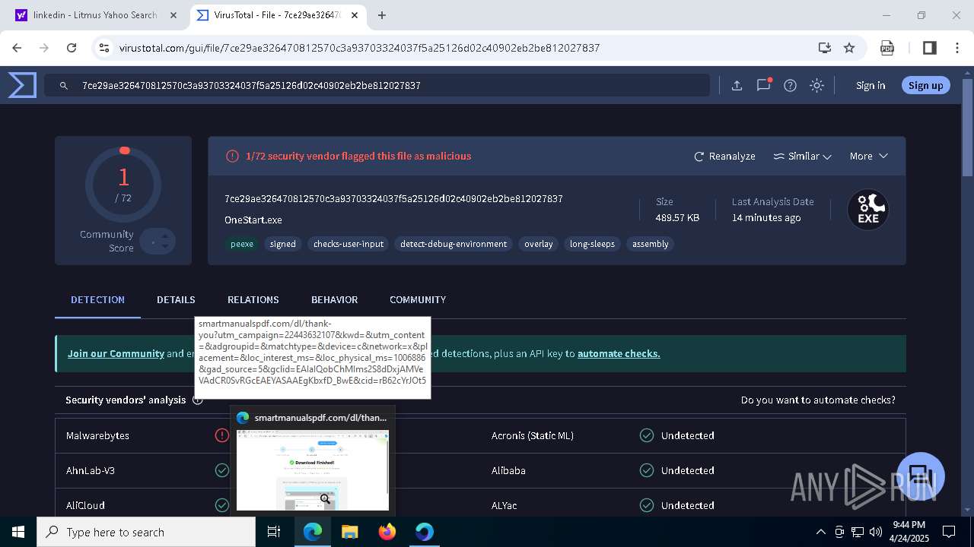The width and height of the screenshot is (974, 547).
Task: Click the red malicious alert icon
Action: click(x=232, y=156)
